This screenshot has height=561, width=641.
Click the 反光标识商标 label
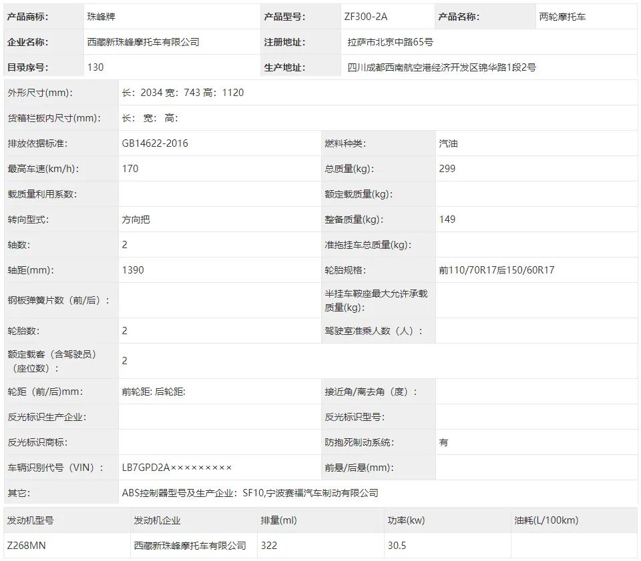(x=37, y=442)
